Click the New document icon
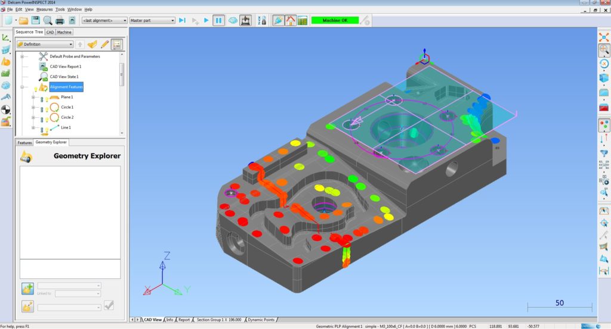Image resolution: width=611 pixels, height=329 pixels. point(8,20)
